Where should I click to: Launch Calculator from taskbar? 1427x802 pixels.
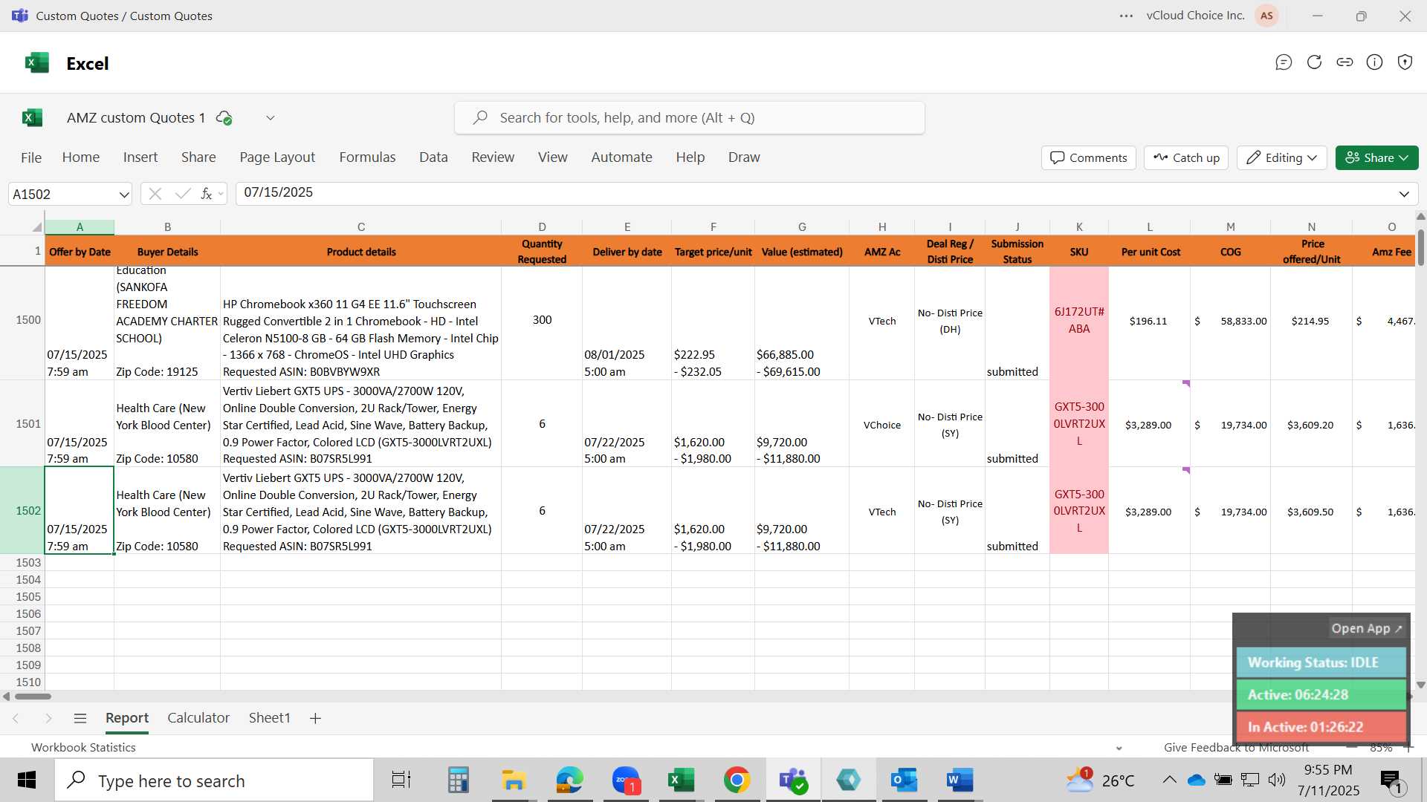click(x=458, y=780)
